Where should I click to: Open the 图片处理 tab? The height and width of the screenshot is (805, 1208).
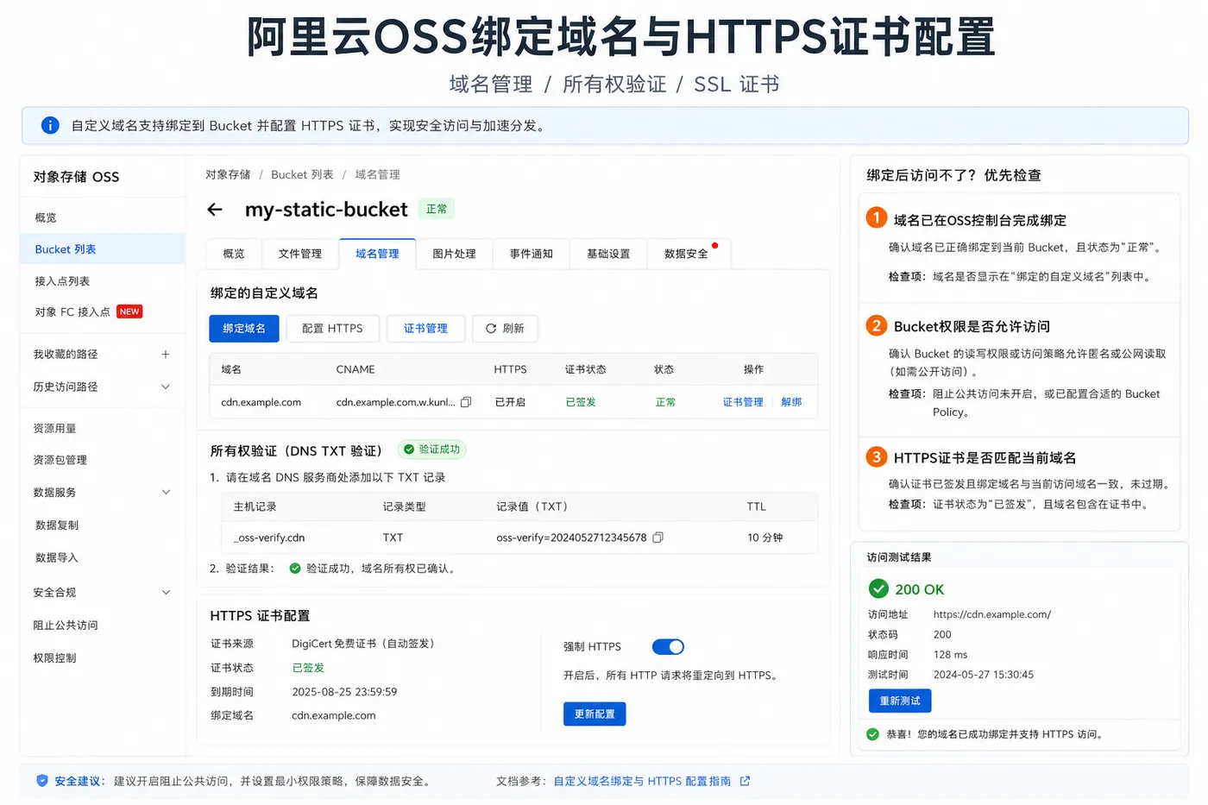(x=454, y=254)
